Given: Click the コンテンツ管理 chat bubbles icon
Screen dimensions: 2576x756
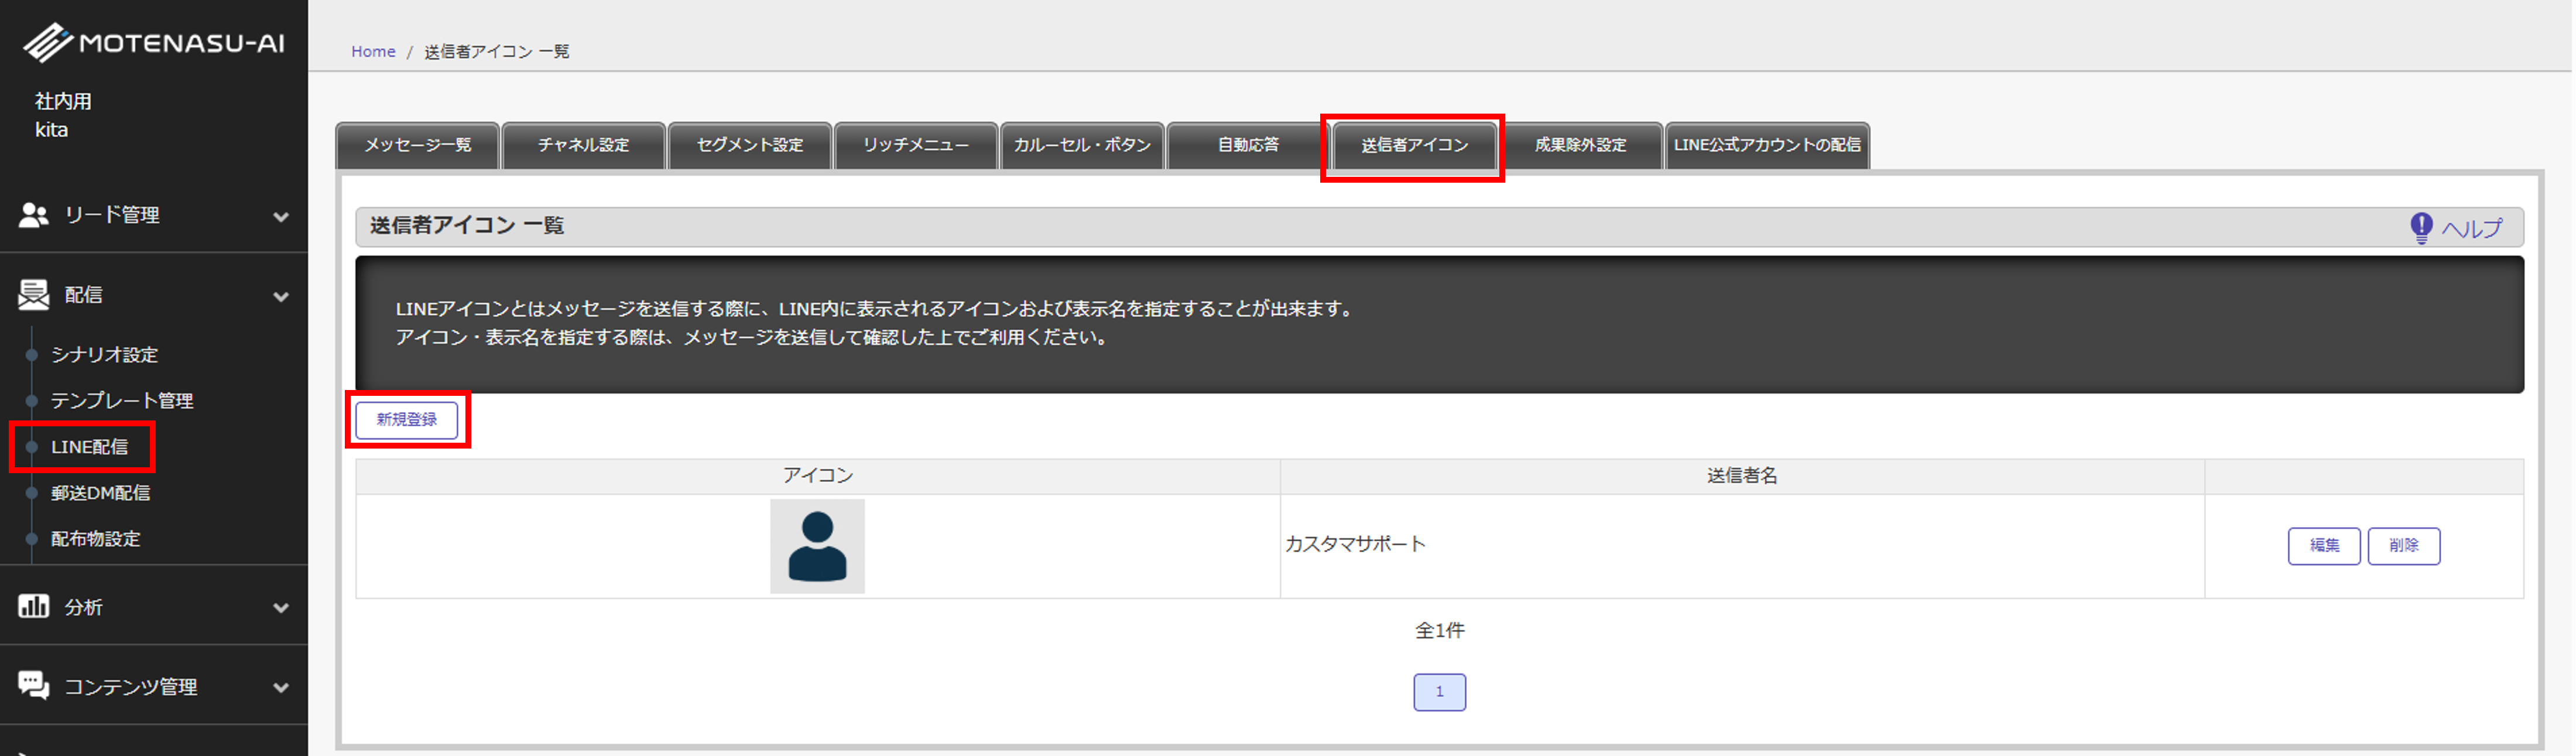Looking at the screenshot, I should (x=33, y=686).
